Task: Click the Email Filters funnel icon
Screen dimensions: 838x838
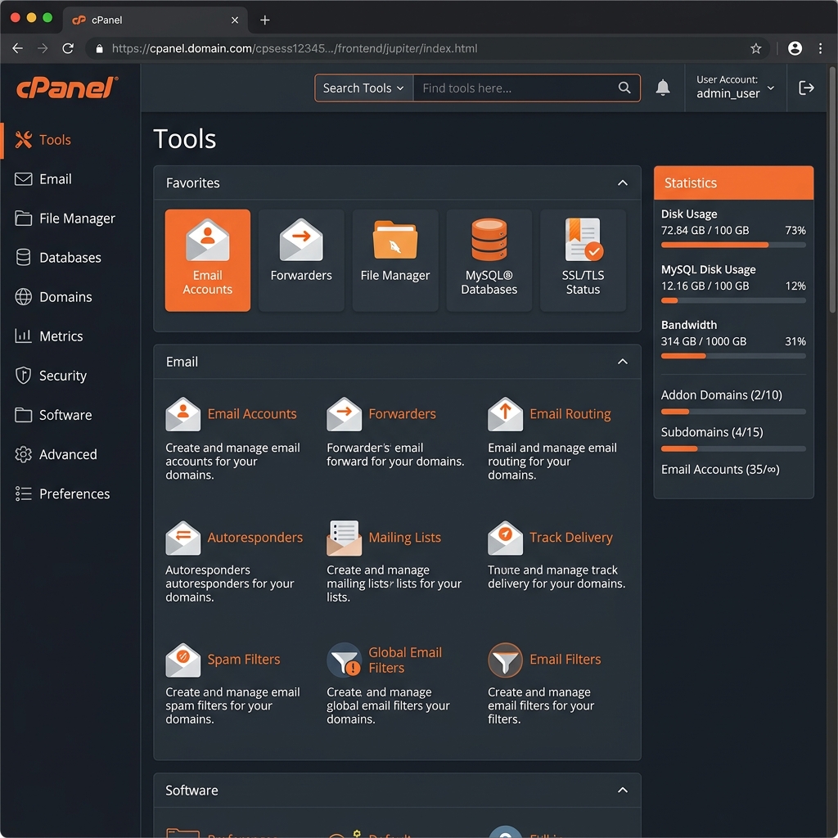Action: pyautogui.click(x=505, y=660)
